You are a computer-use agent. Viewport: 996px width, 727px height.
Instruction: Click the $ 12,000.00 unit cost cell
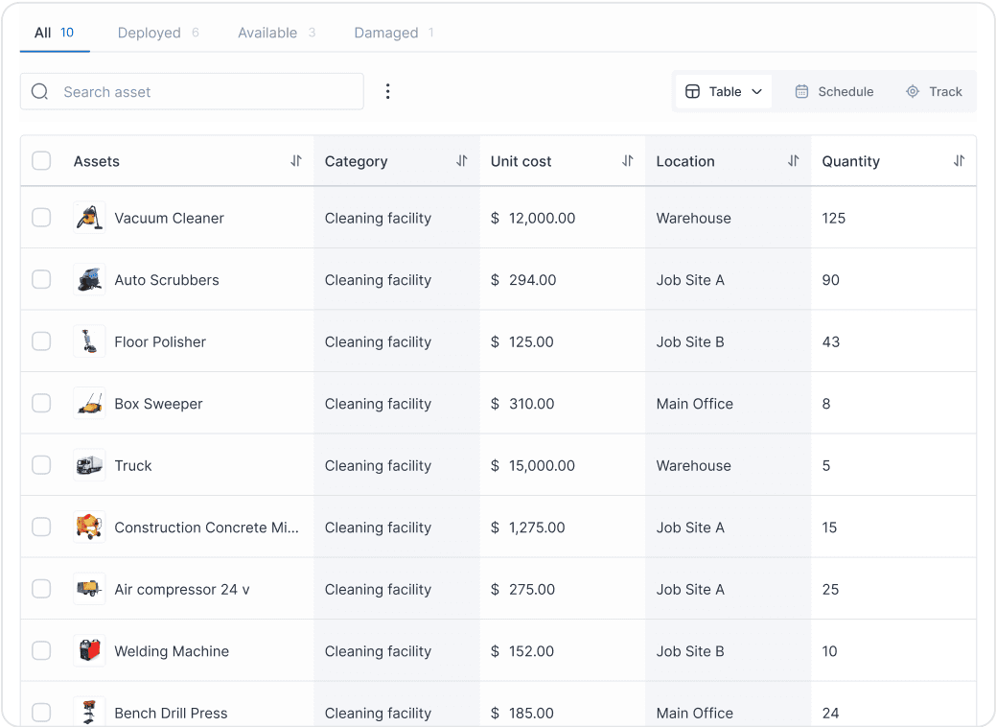click(x=533, y=218)
